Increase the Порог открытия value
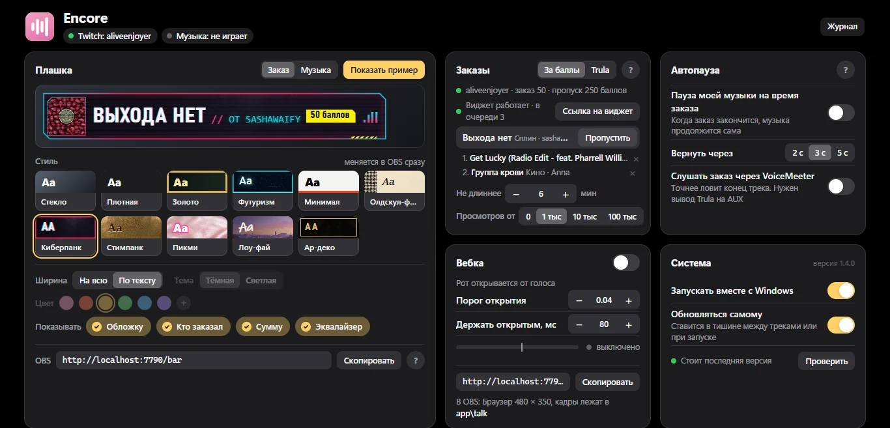The height and width of the screenshot is (428, 890). pyautogui.click(x=629, y=300)
